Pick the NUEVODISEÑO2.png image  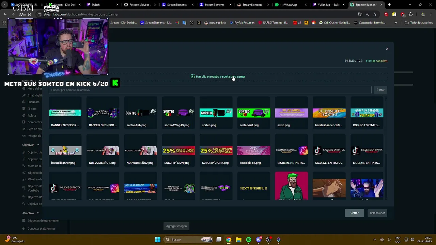point(140,151)
